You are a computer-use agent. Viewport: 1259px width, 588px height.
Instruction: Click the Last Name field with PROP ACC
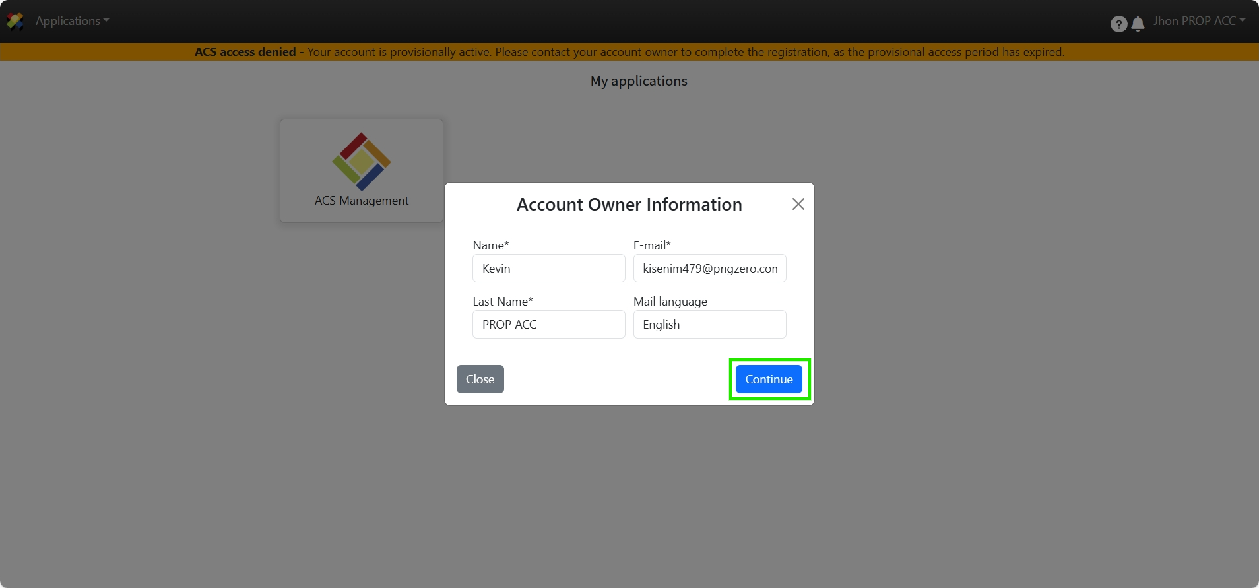point(548,325)
